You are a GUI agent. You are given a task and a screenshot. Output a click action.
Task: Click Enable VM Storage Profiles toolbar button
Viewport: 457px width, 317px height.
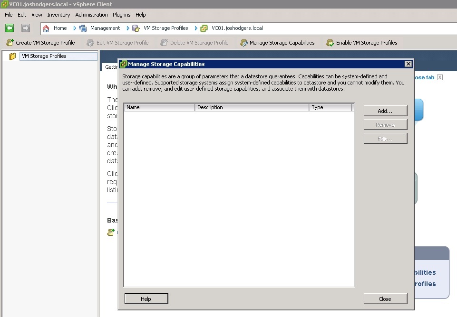pos(362,43)
